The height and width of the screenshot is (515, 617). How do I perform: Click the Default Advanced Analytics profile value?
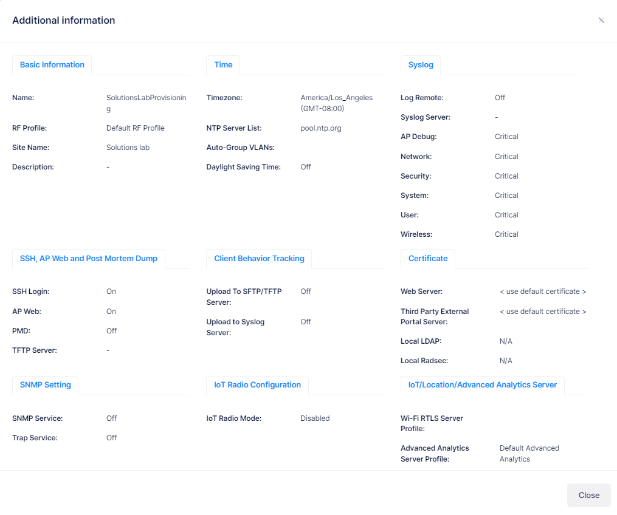pyautogui.click(x=529, y=453)
